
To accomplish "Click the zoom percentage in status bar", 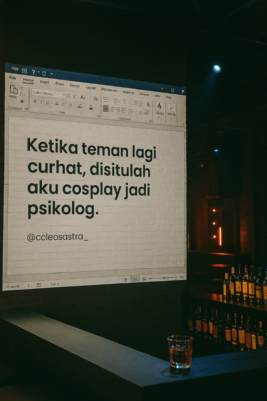I will click(182, 277).
